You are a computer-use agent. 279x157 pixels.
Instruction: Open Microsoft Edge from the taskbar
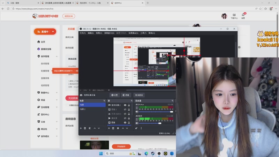[x=146, y=154]
